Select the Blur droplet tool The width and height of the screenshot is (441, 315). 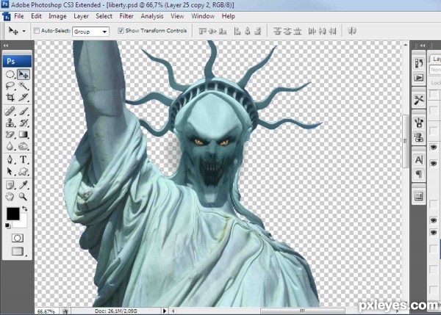[10, 146]
